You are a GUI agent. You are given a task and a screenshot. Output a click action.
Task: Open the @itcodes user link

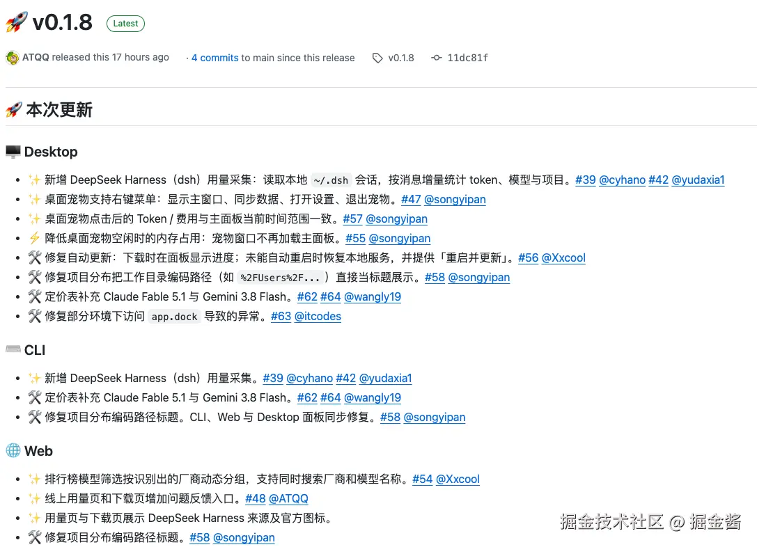318,317
